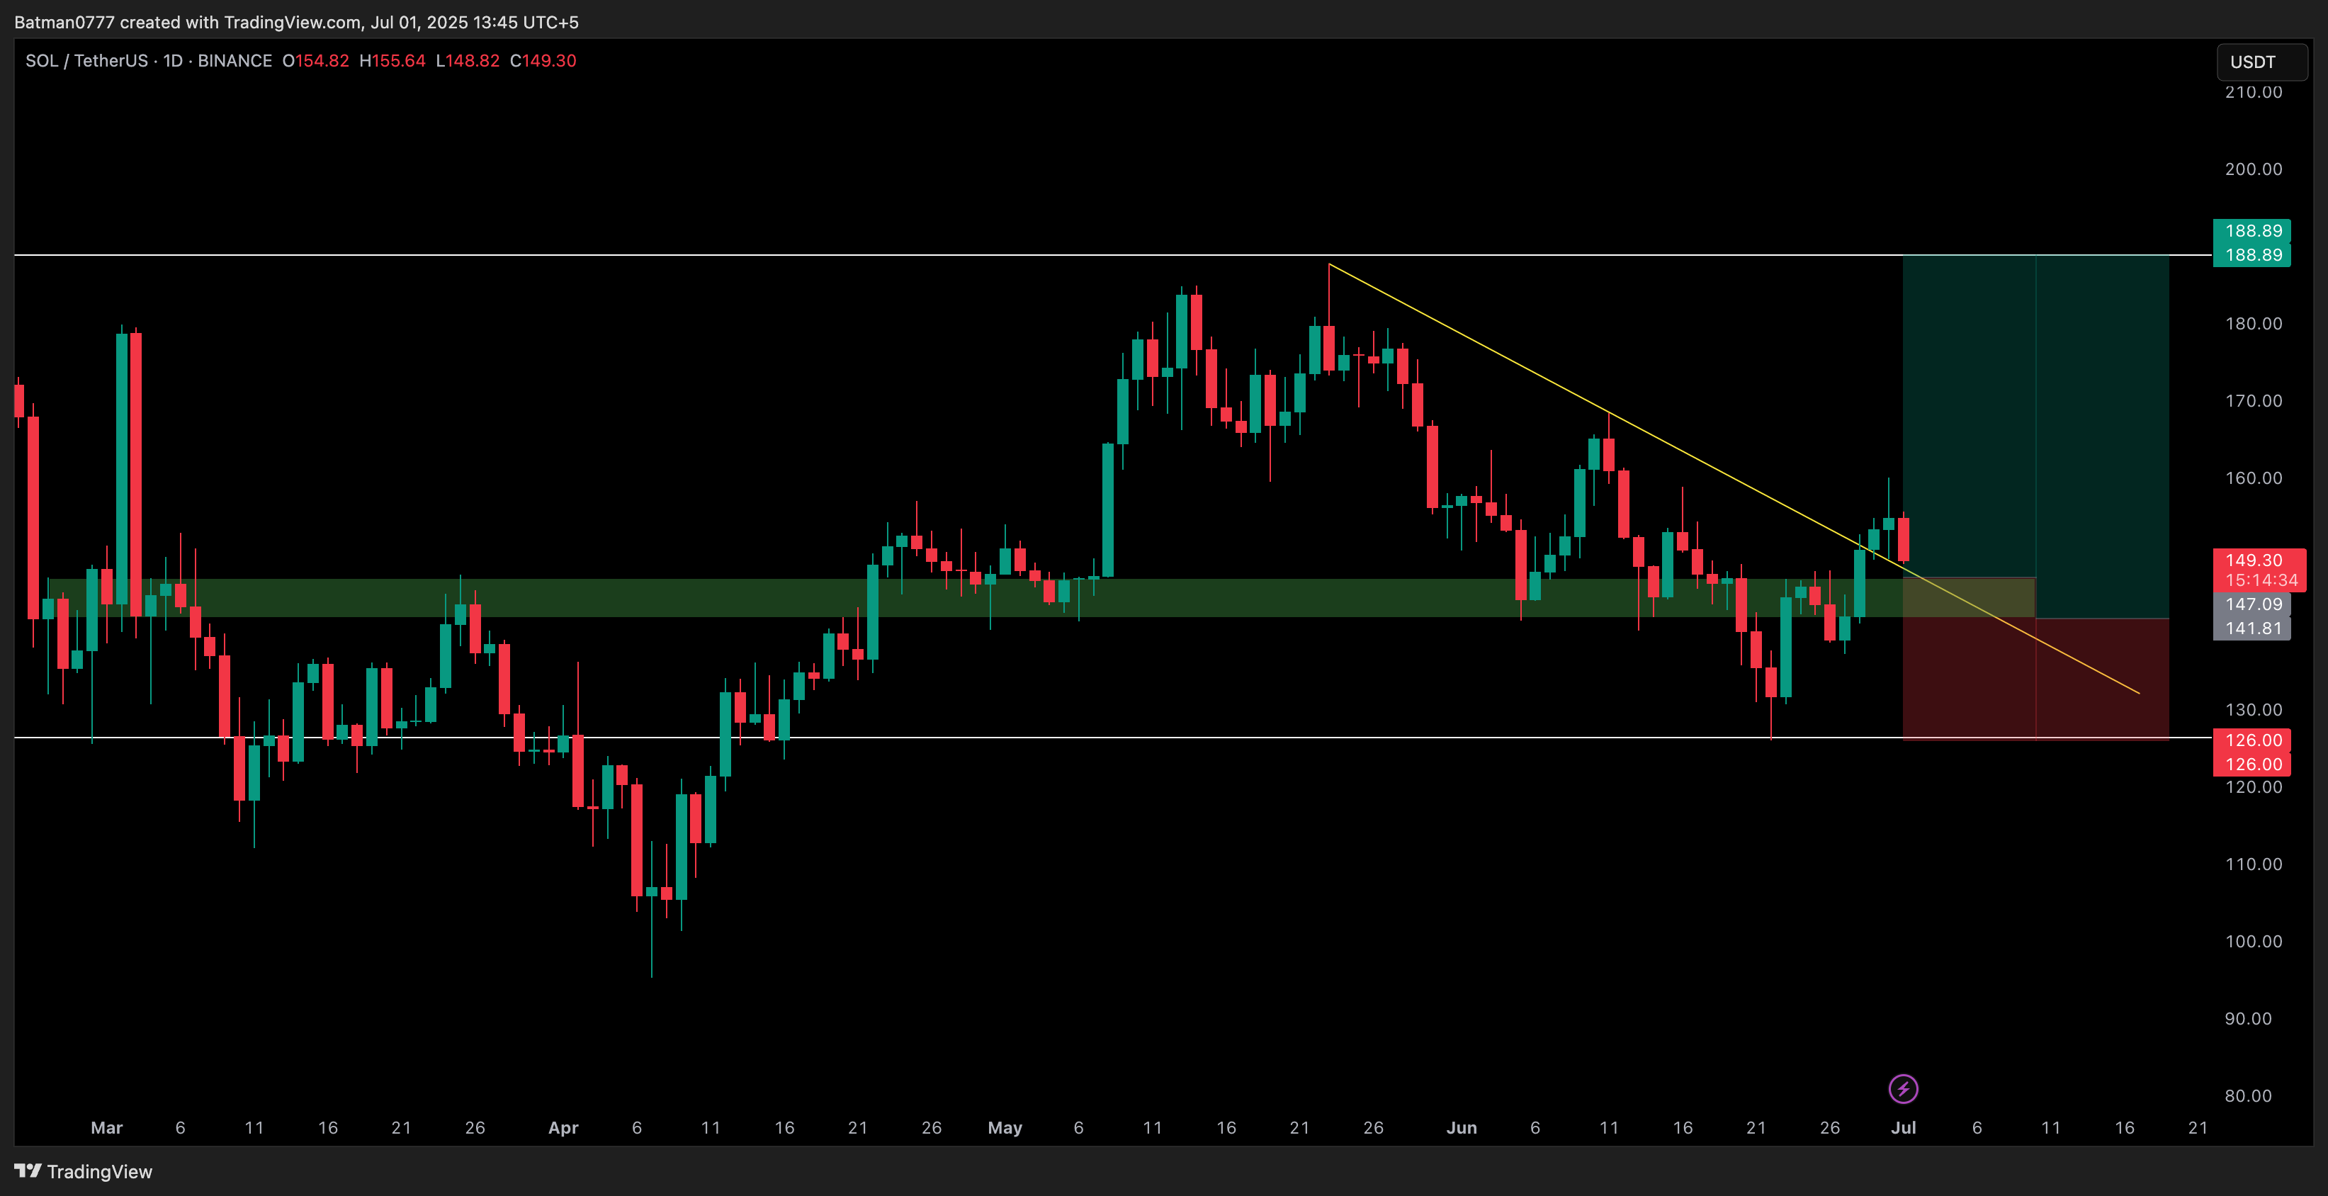2328x1196 pixels.
Task: Open the USDT currency selector
Action: click(2261, 62)
